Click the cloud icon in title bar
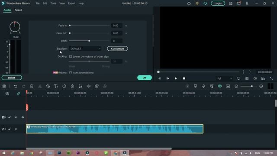 coord(189,3)
